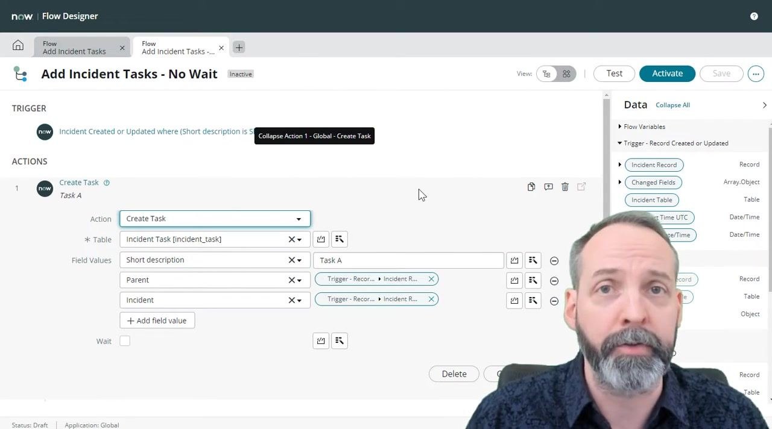Click the 'Status: Draft' footer text
Image resolution: width=772 pixels, height=429 pixels.
(x=30, y=425)
